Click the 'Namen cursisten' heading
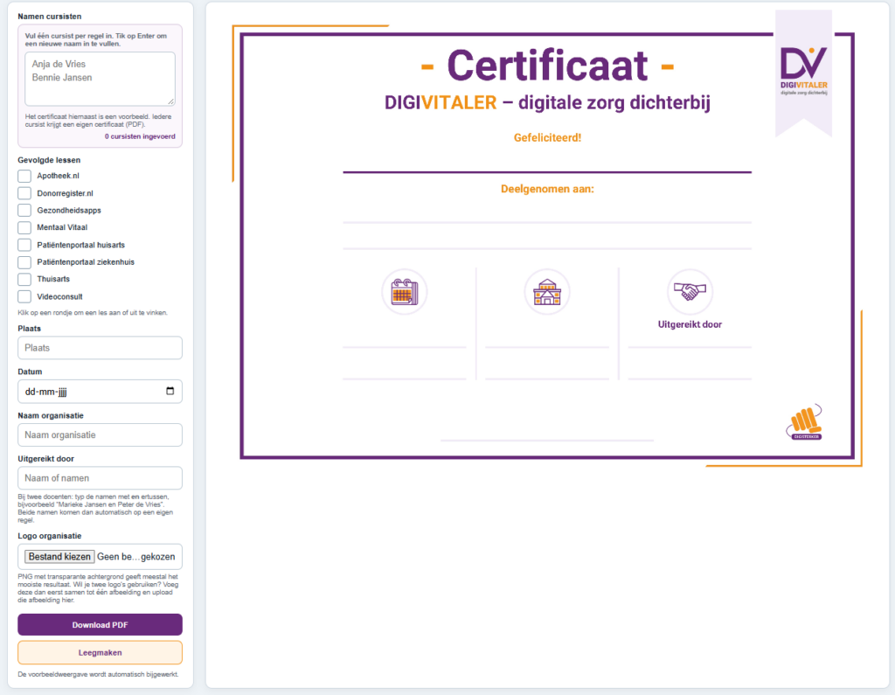895x695 pixels. point(50,17)
